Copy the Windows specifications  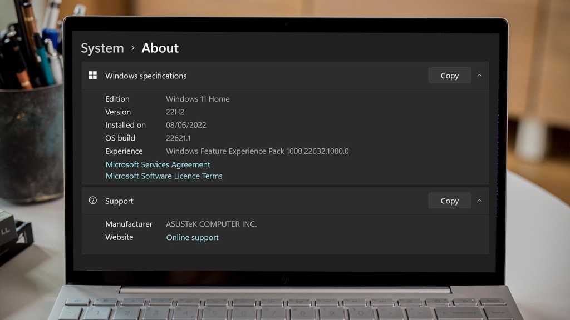[x=449, y=76]
